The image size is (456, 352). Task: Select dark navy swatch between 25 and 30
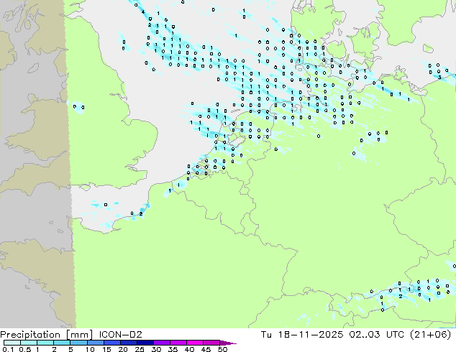(145, 343)
